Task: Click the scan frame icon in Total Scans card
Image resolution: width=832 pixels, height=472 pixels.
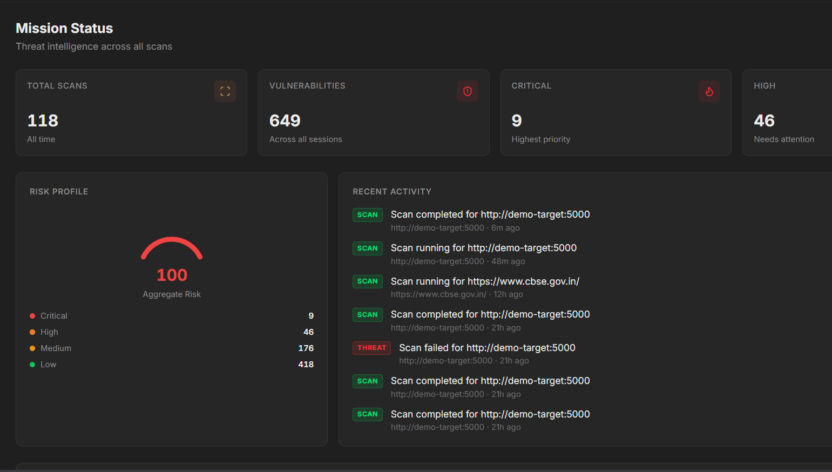Action: coord(225,91)
